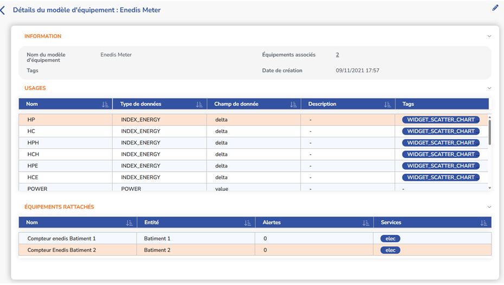Viewport: 504px width, 285px height.
Task: Click elec service tag for Batiment 1
Action: click(x=390, y=239)
